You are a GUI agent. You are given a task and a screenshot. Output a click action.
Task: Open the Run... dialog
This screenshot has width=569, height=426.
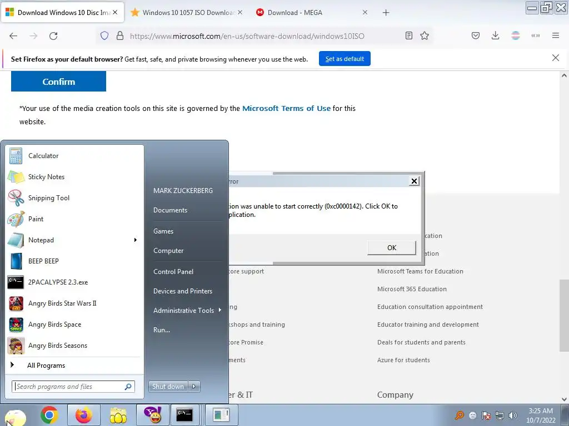pos(162,330)
